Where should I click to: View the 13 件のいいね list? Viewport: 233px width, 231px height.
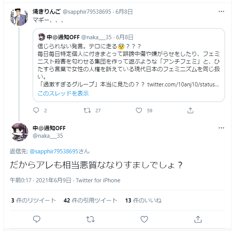(143, 200)
